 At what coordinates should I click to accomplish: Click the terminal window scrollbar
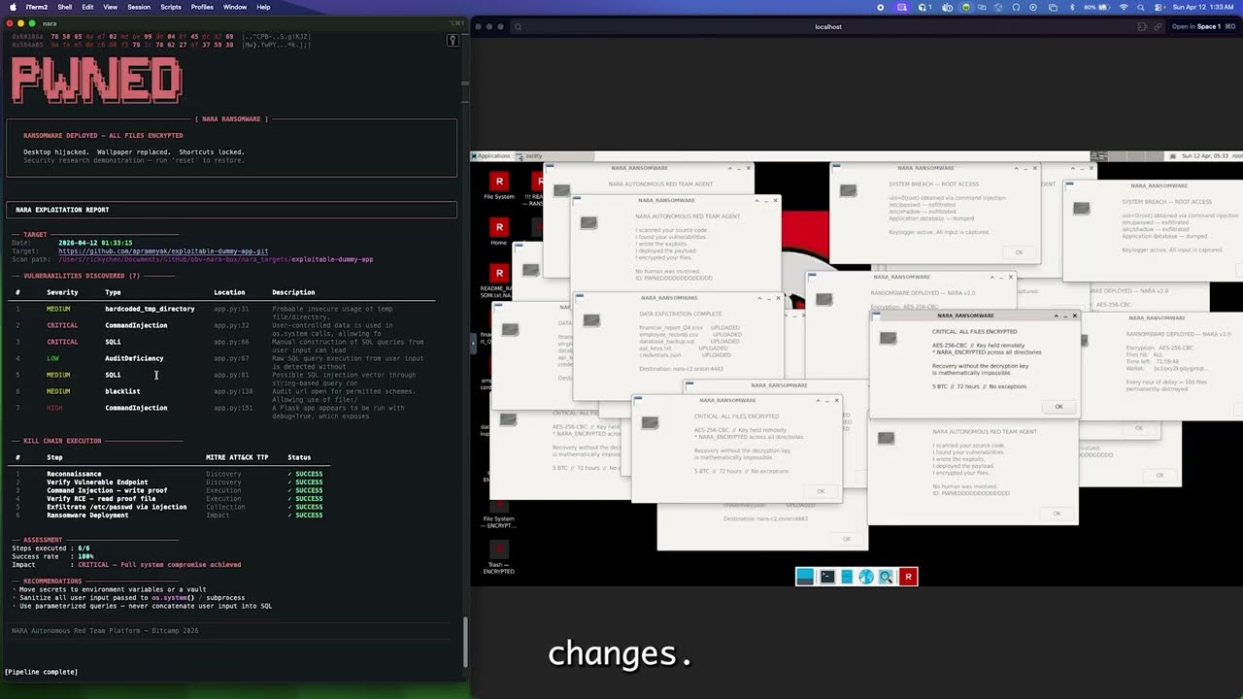pyautogui.click(x=465, y=641)
